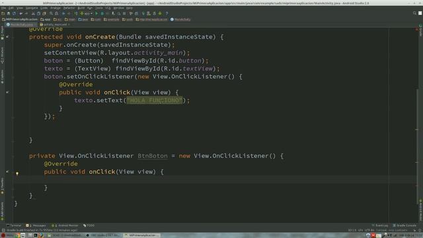The image size is (423, 238).
Task: Open the Messages tool window
Action: point(36,225)
